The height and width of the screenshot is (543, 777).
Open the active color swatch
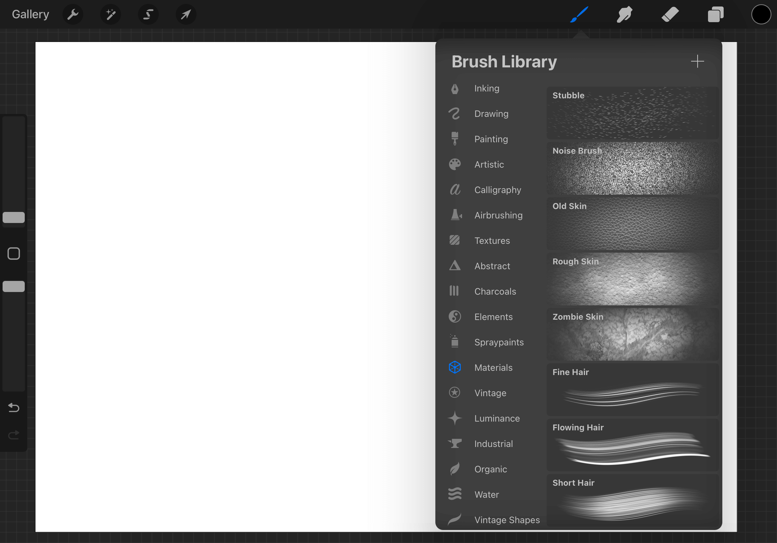coord(761,14)
